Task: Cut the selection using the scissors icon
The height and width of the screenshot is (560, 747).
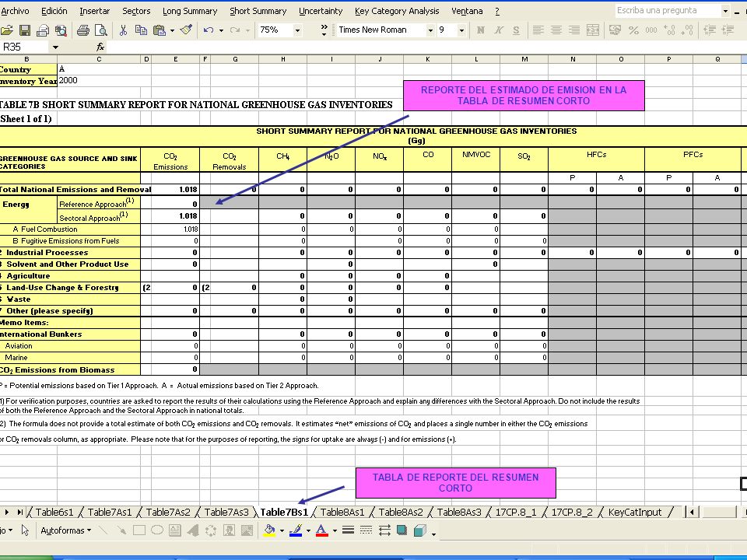Action: click(x=124, y=30)
